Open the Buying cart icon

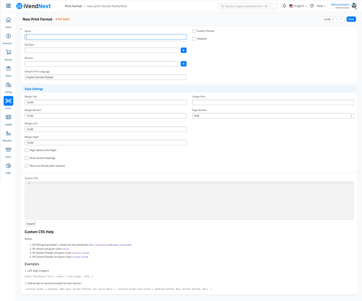pos(8,53)
